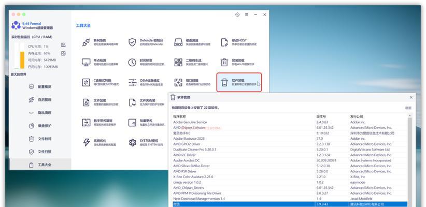Select the Adobe Acrobat DC row
This screenshot has height=207, width=426.
click(x=290, y=160)
